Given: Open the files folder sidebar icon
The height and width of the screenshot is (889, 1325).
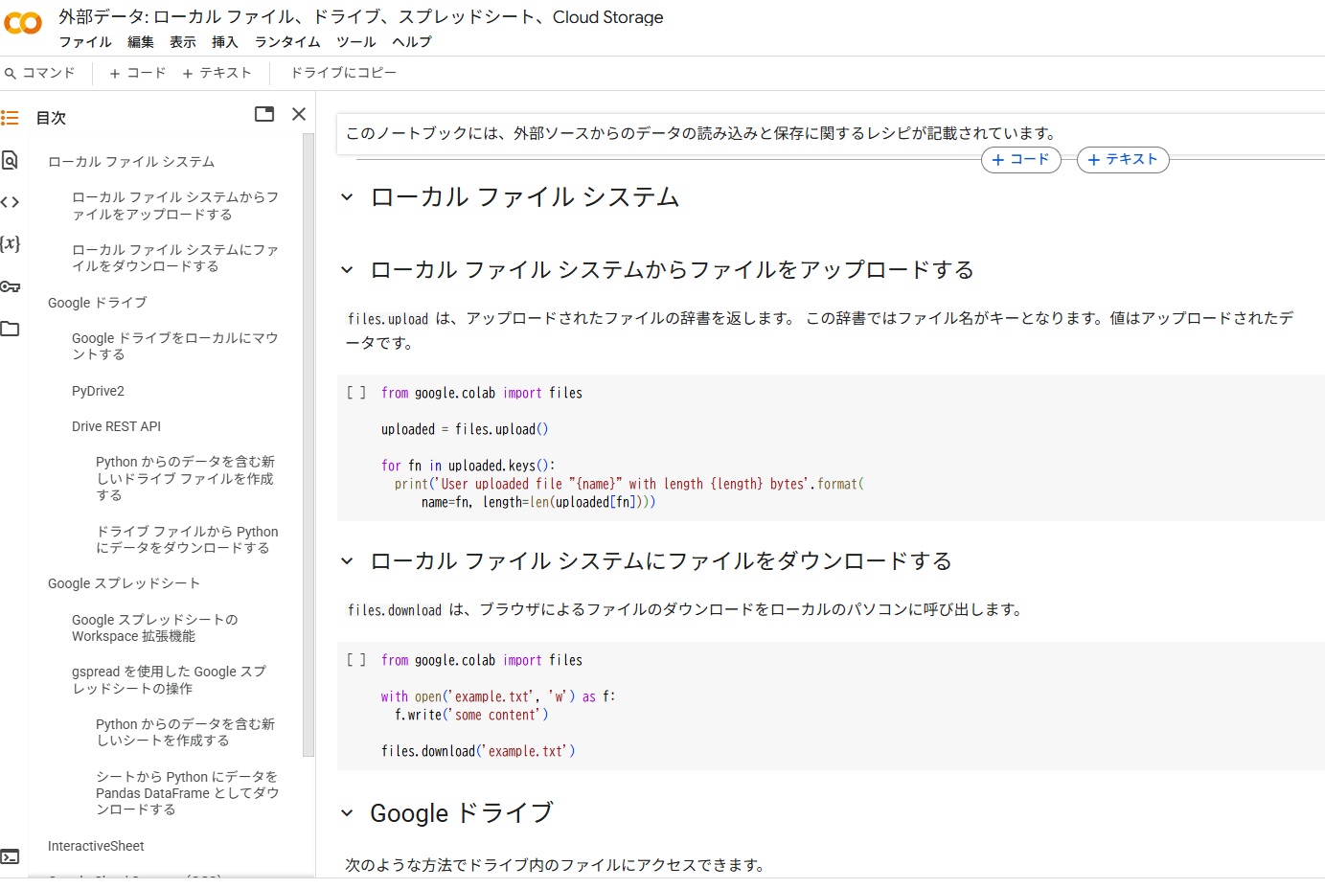Looking at the screenshot, I should tap(11, 329).
